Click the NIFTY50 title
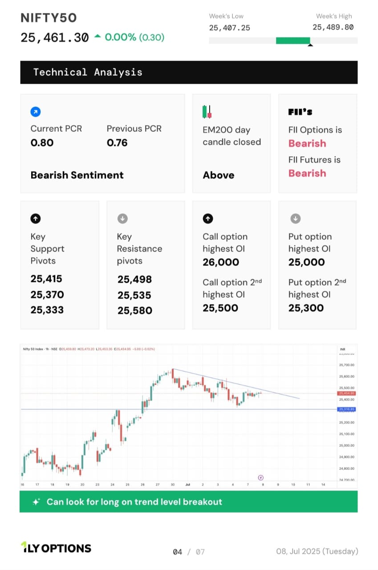This screenshot has width=378, height=570. tap(49, 18)
